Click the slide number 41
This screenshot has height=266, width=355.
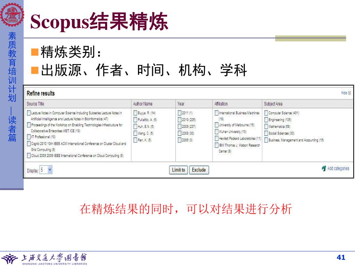pyautogui.click(x=341, y=257)
